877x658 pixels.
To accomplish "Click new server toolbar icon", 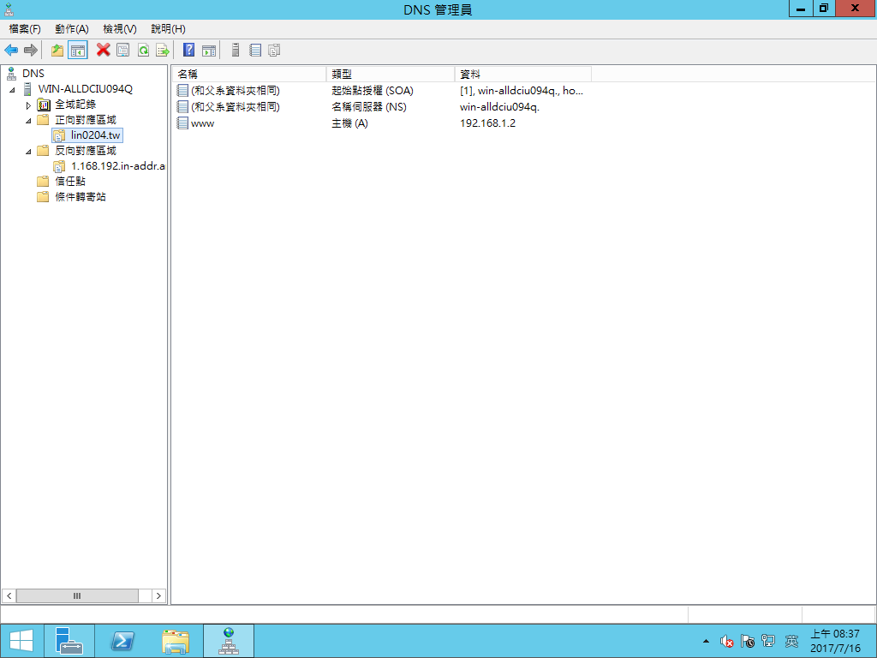I will coord(236,51).
